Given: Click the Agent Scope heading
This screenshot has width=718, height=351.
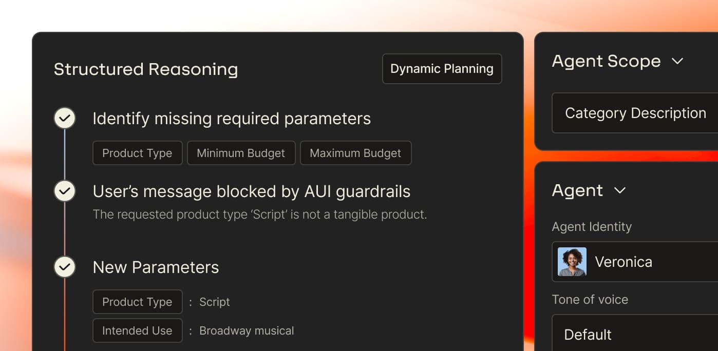Looking at the screenshot, I should [x=606, y=61].
